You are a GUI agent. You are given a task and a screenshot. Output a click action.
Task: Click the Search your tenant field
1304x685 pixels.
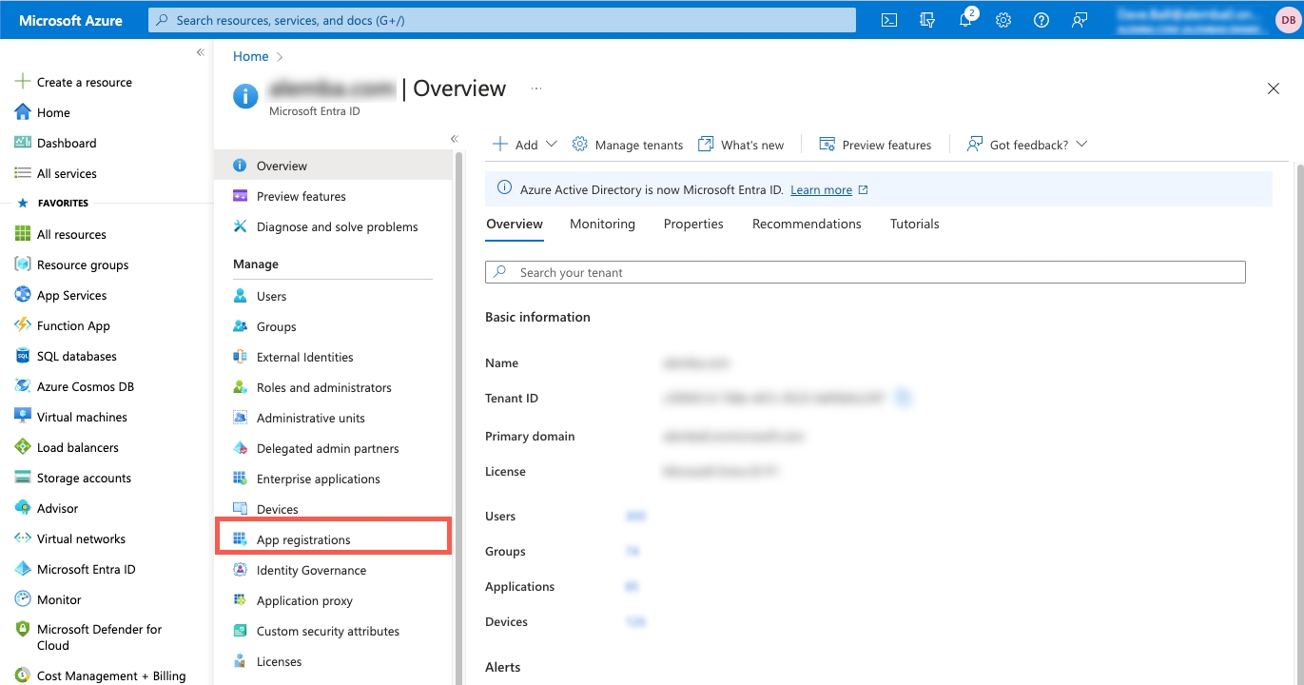[866, 272]
